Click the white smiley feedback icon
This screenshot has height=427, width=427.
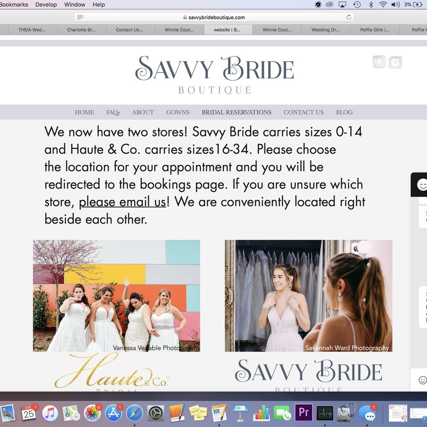point(422,380)
